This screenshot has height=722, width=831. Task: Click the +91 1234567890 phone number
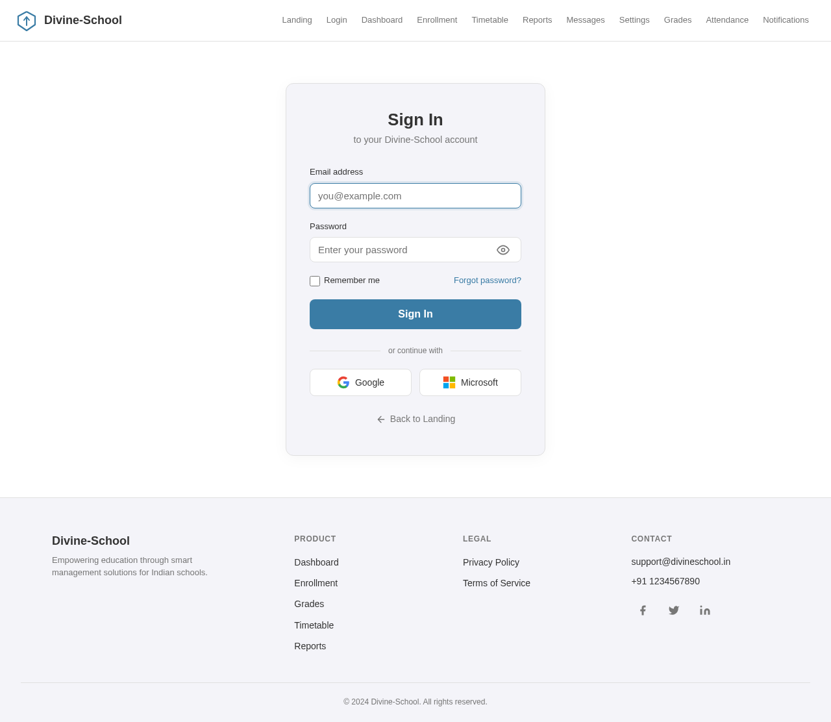(665, 581)
